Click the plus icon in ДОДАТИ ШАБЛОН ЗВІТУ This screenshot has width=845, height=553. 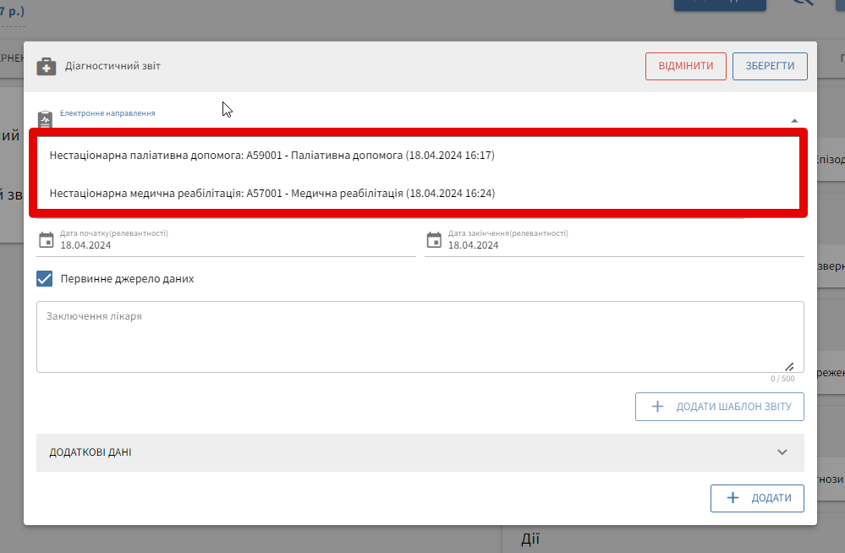tap(657, 407)
